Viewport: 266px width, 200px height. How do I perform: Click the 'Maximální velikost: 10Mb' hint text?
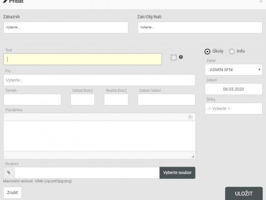(37, 181)
